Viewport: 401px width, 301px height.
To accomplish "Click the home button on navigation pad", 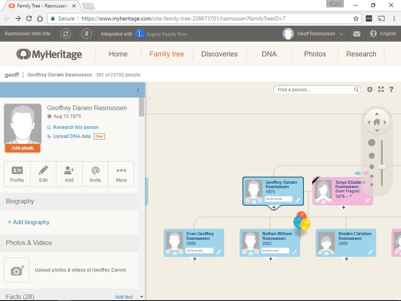I will pyautogui.click(x=377, y=122).
